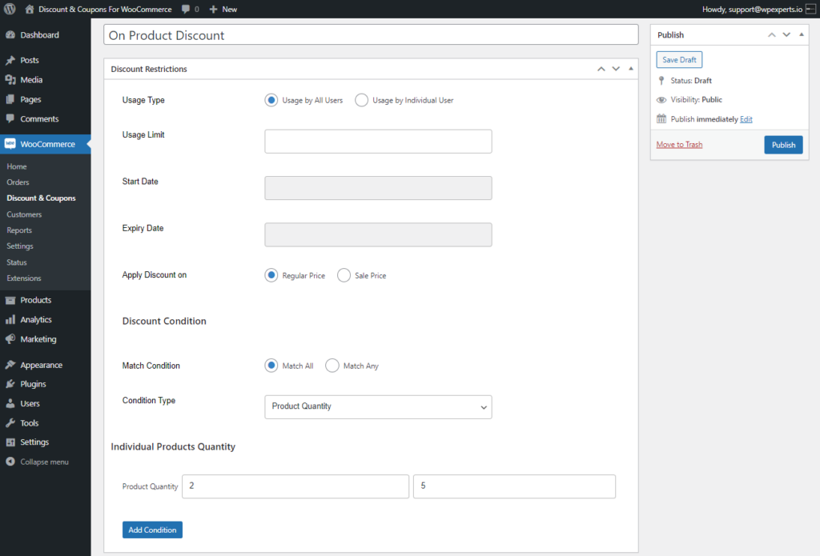Click the Dashboard gauge icon

(10, 35)
